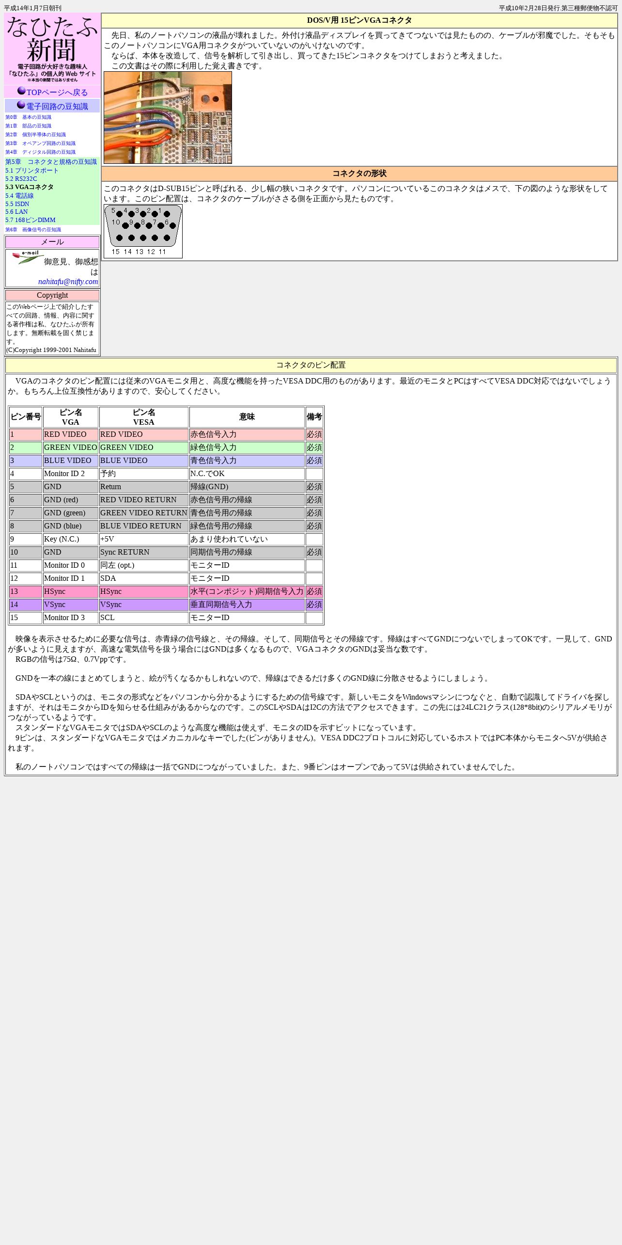Open 5.7 168ピンDIMM page
622x1245 pixels.
click(x=31, y=220)
